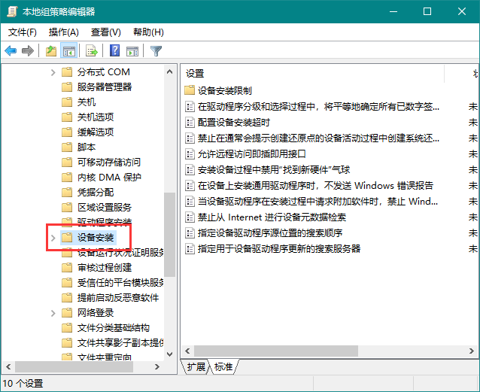Open the 操作(A) menu
480x392 pixels.
[x=64, y=32]
